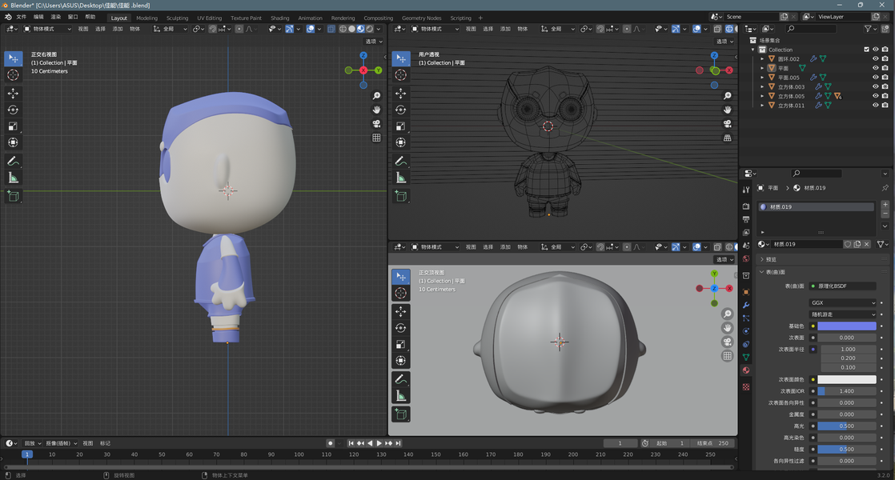Open the 次表面颜色 white color swatch
This screenshot has height=480, width=895.
pos(846,379)
